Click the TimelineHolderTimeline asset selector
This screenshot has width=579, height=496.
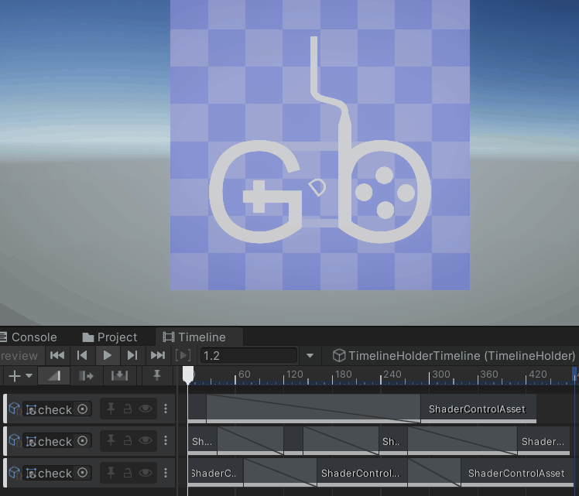(x=454, y=356)
